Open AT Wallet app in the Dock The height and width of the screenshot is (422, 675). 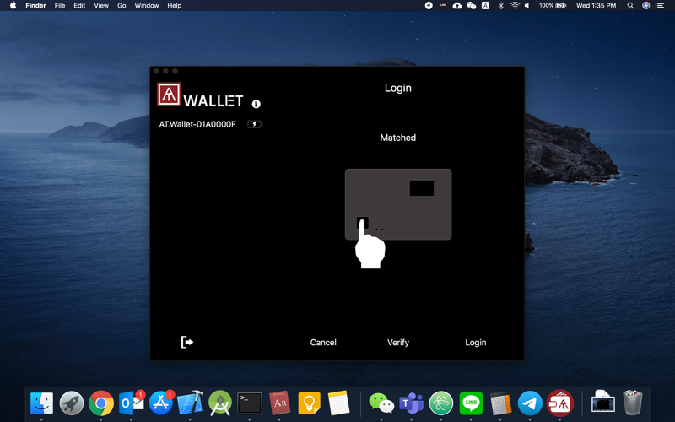(560, 403)
